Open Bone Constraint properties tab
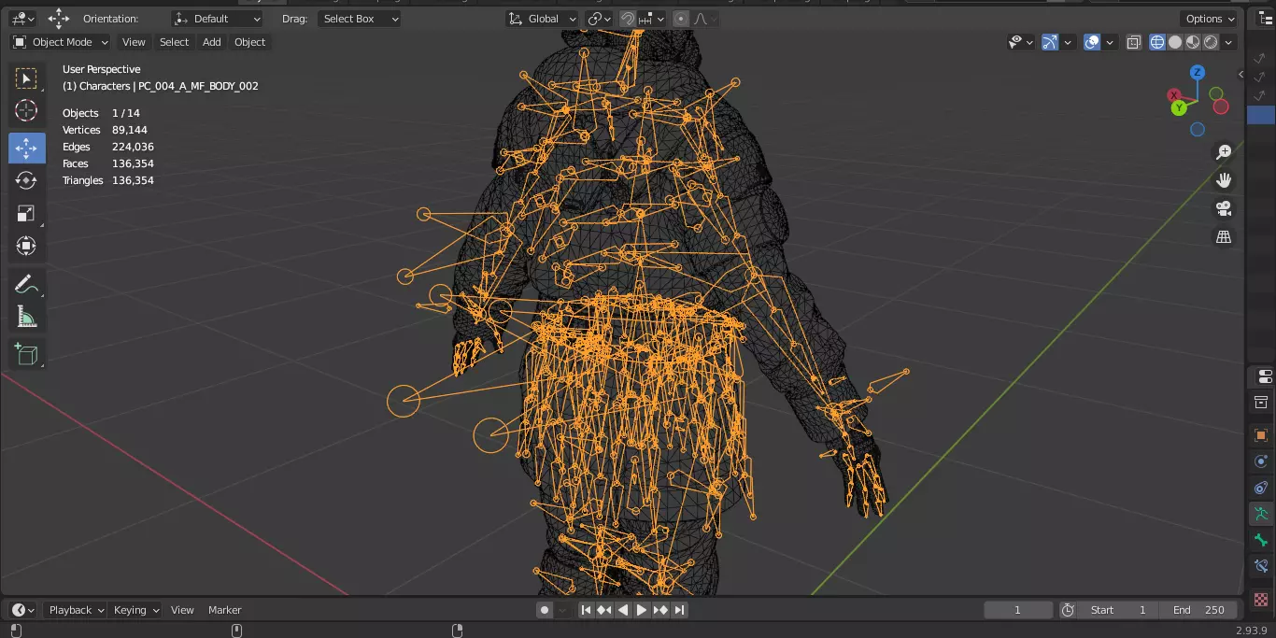The image size is (1276, 638). (1261, 566)
